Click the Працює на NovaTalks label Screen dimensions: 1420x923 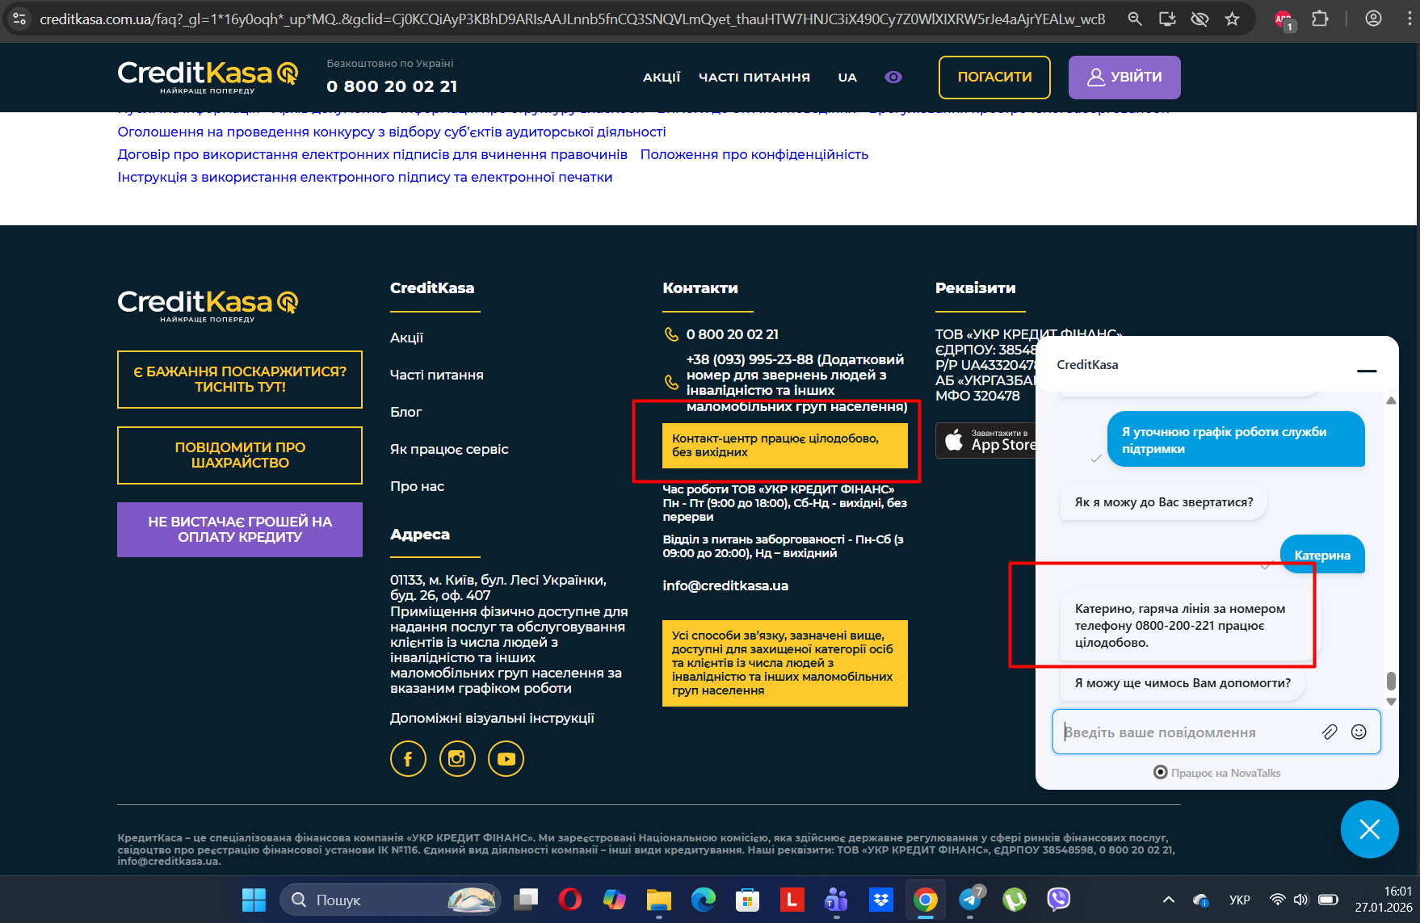(x=1217, y=773)
